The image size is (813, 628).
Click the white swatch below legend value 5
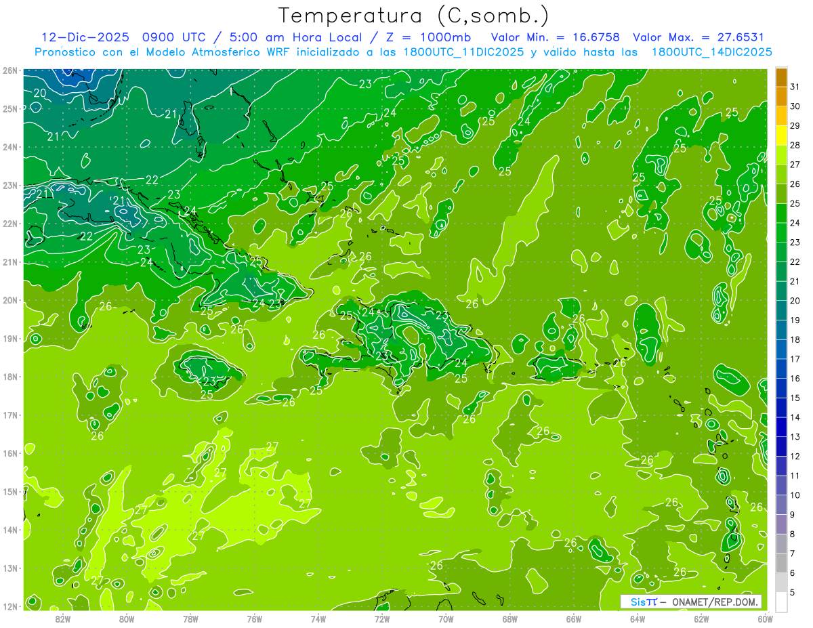pos(781,602)
